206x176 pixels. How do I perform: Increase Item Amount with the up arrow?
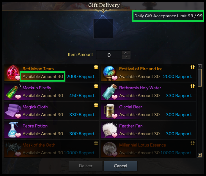tap(126, 53)
